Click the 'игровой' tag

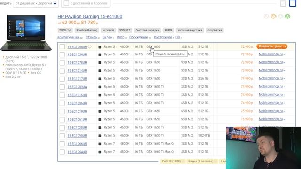[108, 30]
